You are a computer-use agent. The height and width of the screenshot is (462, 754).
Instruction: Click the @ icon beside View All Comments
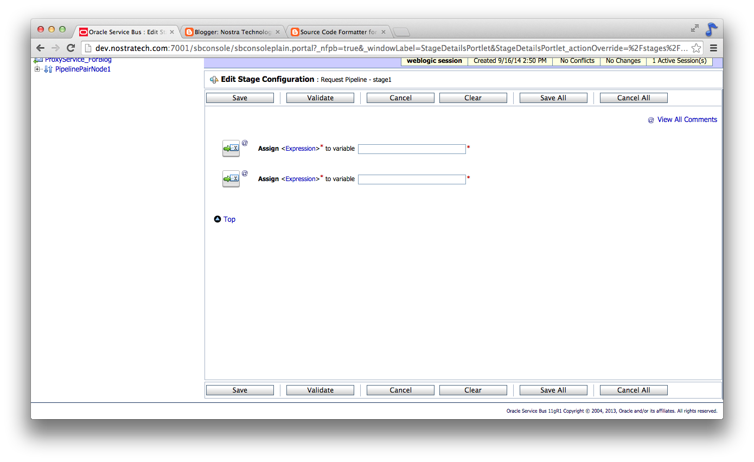click(651, 120)
